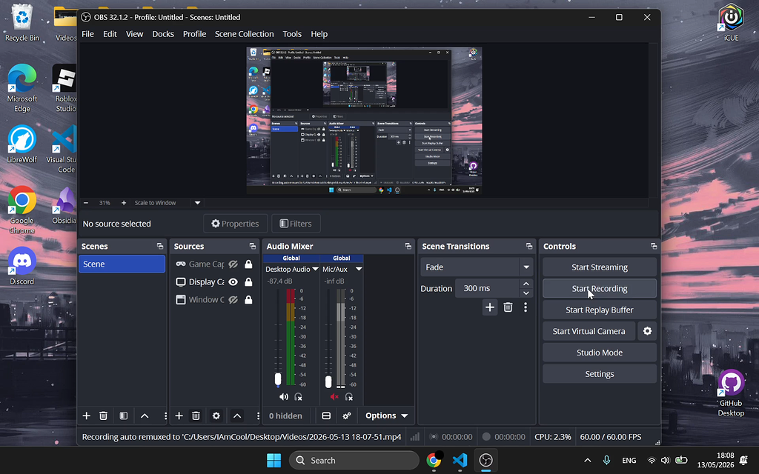Delete the scene transition trash icon

tap(508, 307)
